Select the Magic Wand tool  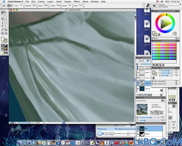[6, 16]
